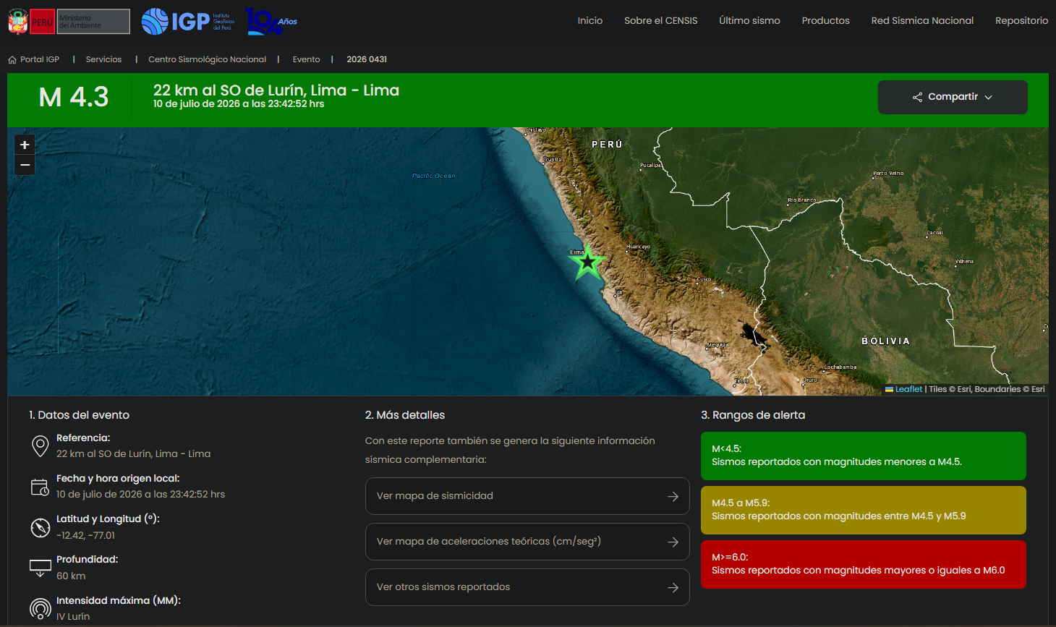Click arrow on Ver mapa de sismicidad

click(673, 497)
